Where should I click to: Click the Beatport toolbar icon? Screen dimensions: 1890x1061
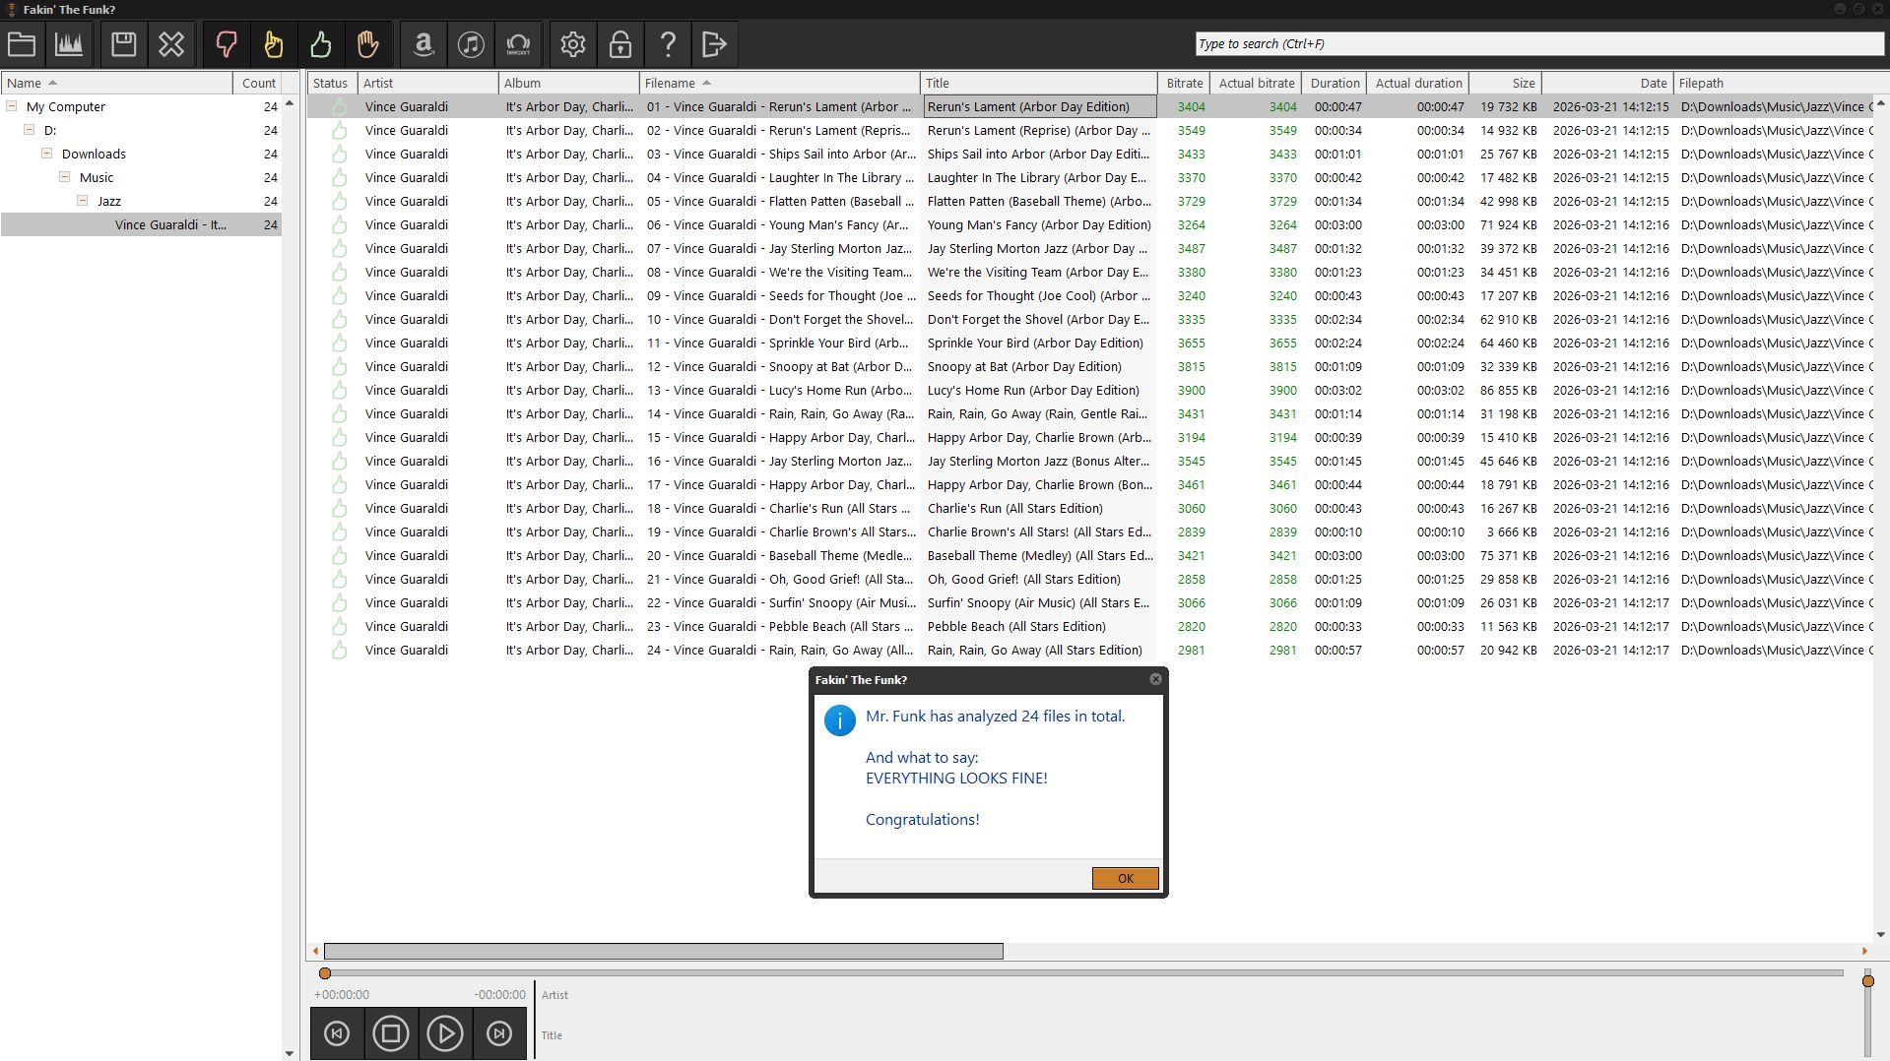point(518,44)
